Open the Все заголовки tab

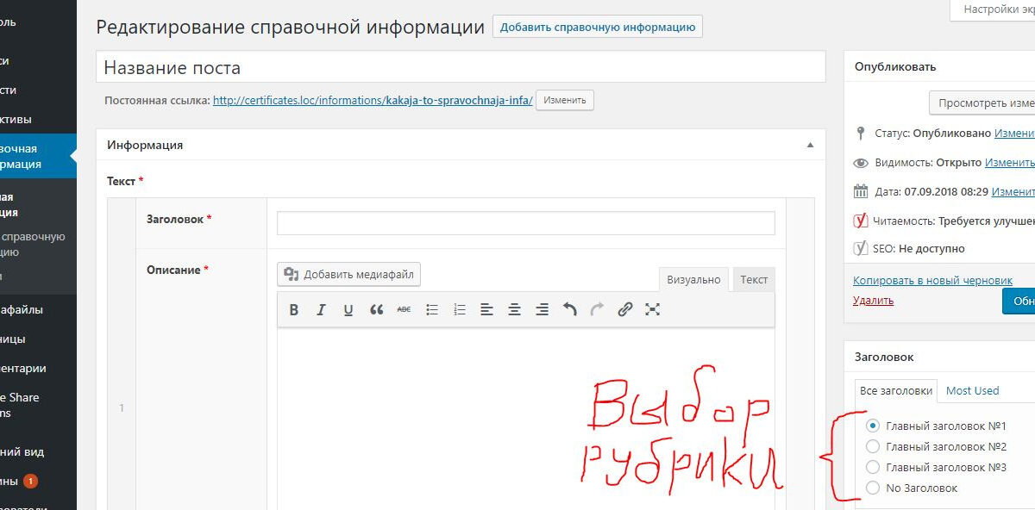click(x=896, y=390)
